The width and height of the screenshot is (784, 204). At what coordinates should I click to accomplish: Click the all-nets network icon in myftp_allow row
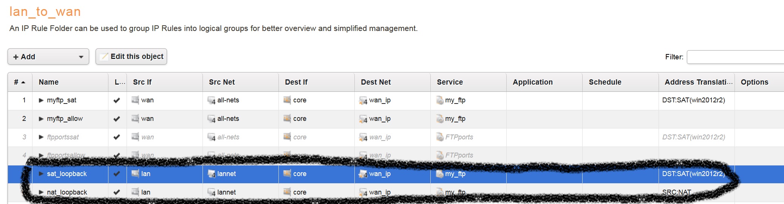(x=211, y=119)
